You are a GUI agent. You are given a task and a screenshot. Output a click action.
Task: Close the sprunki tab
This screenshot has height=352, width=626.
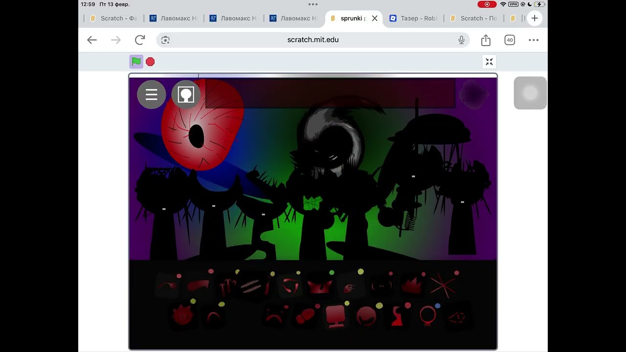tap(375, 18)
